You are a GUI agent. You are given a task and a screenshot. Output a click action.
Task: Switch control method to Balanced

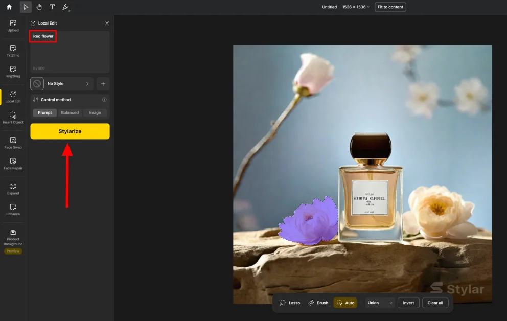click(x=70, y=113)
